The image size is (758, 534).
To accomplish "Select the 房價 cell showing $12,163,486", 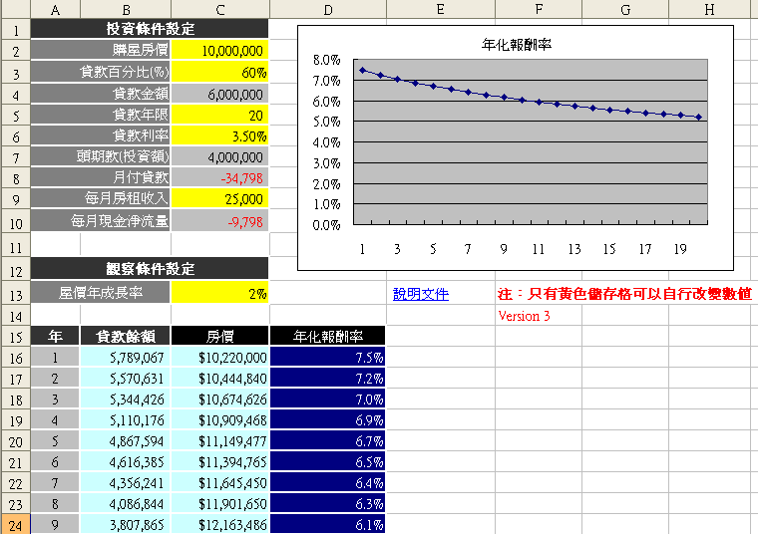I will (x=220, y=524).
